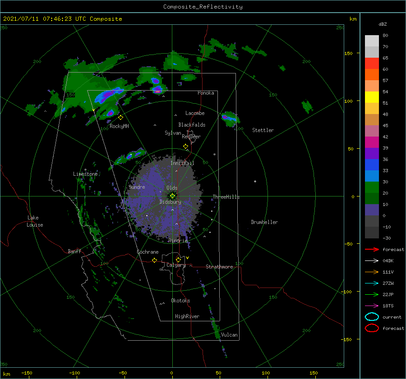Click the Sundre city label
Image resolution: width=406 pixels, height=379 pixels.
pos(137,187)
